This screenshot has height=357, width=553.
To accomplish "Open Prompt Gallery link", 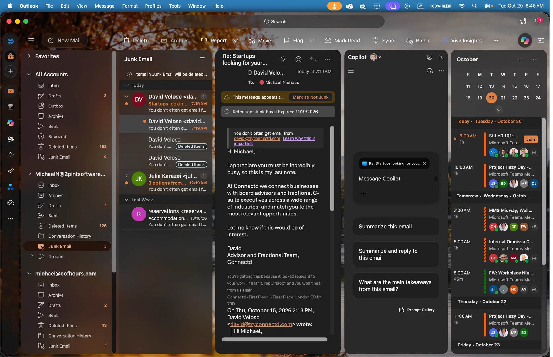I will tap(417, 310).
